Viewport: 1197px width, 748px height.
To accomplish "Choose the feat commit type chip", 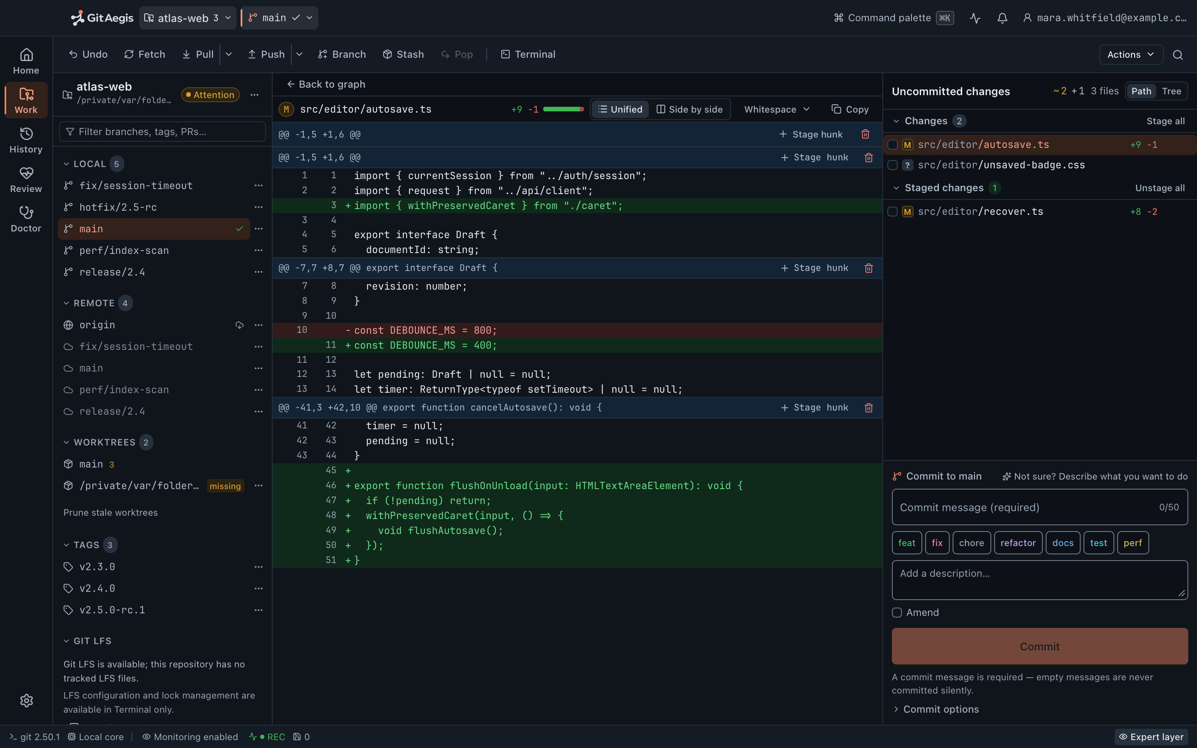I will (906, 543).
